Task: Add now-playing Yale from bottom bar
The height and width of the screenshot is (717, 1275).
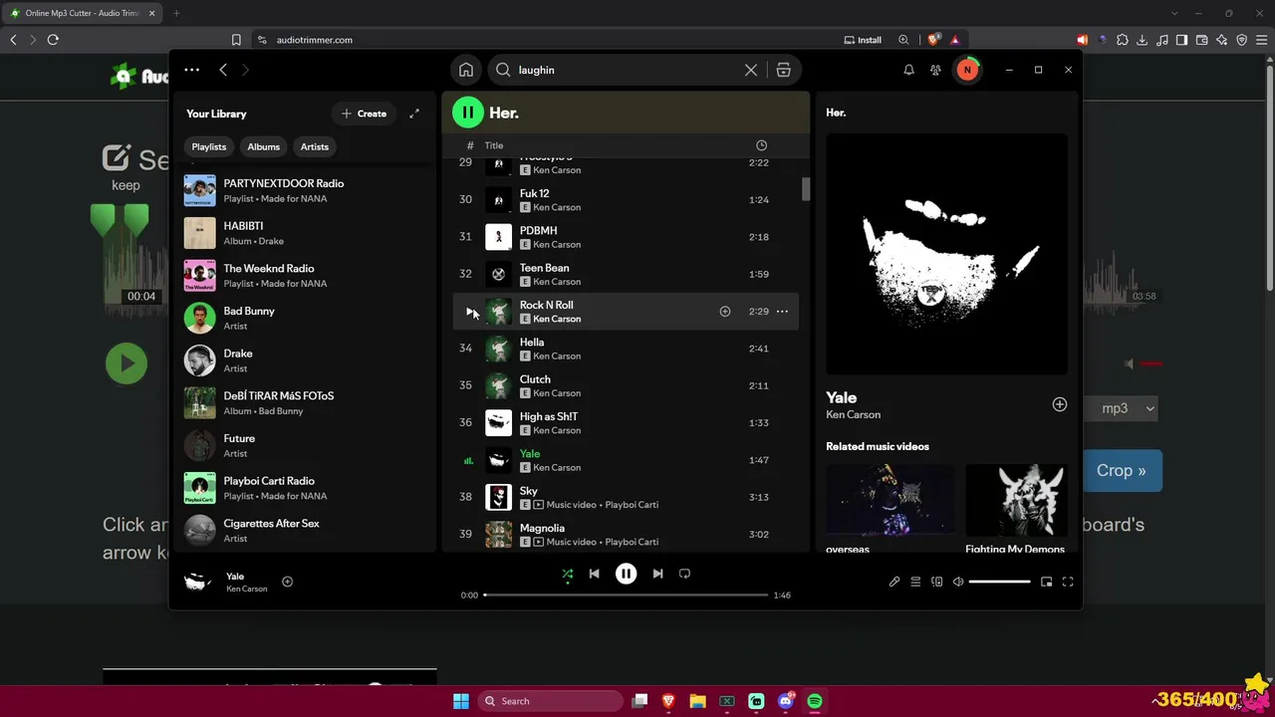Action: pos(287,582)
